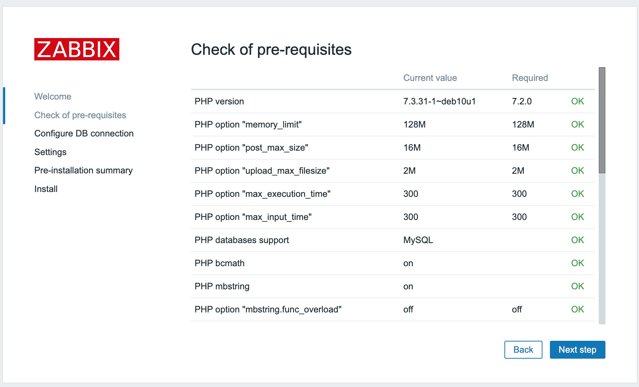Click the Required column header

point(530,78)
